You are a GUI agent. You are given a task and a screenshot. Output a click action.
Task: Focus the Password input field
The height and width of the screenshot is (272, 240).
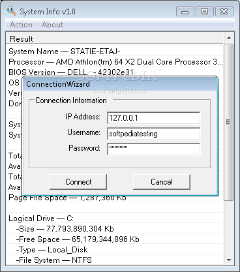154,149
